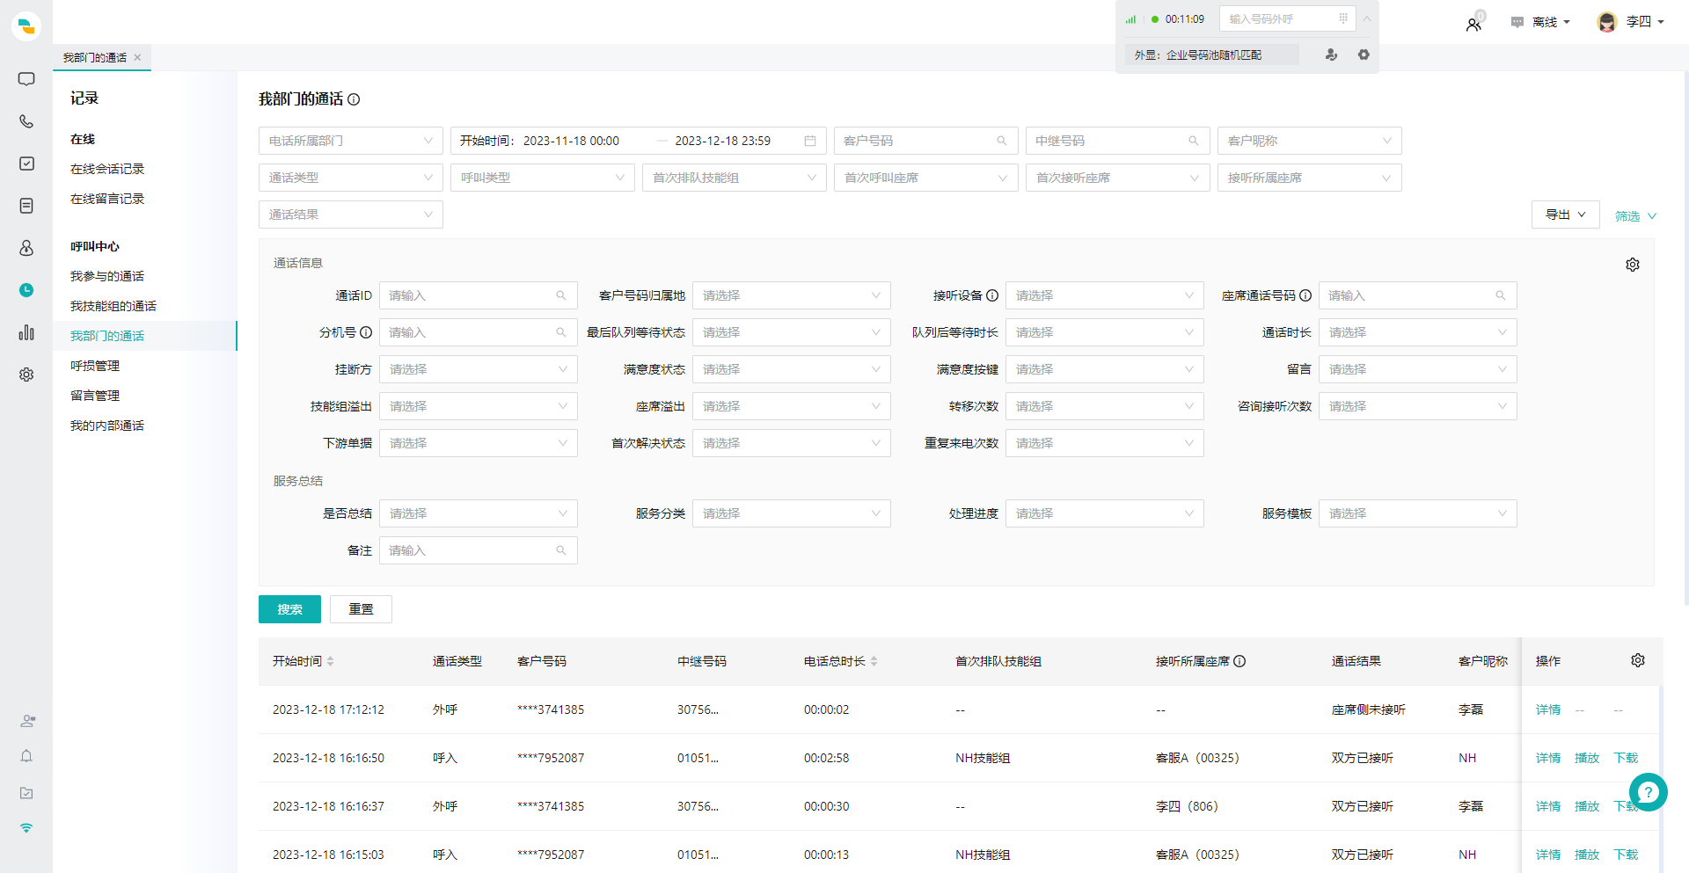Open the 挂断方 select
This screenshot has height=873, width=1689.
coord(479,369)
